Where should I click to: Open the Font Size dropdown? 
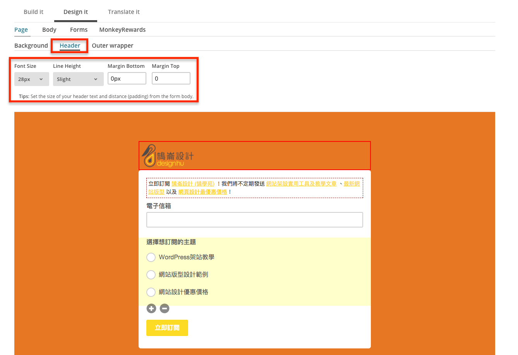[31, 79]
